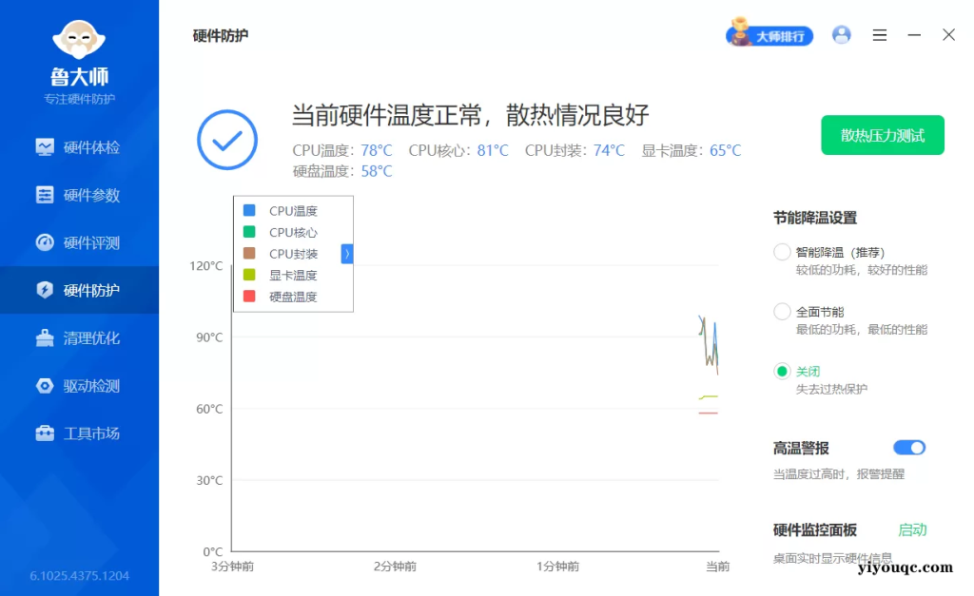Expand the temperature legend chevron
Viewport: 974px width, 596px height.
point(346,253)
